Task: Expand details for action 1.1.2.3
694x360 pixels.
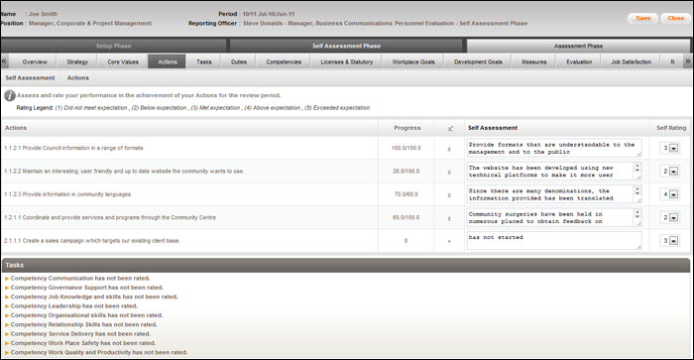Action: (449, 194)
